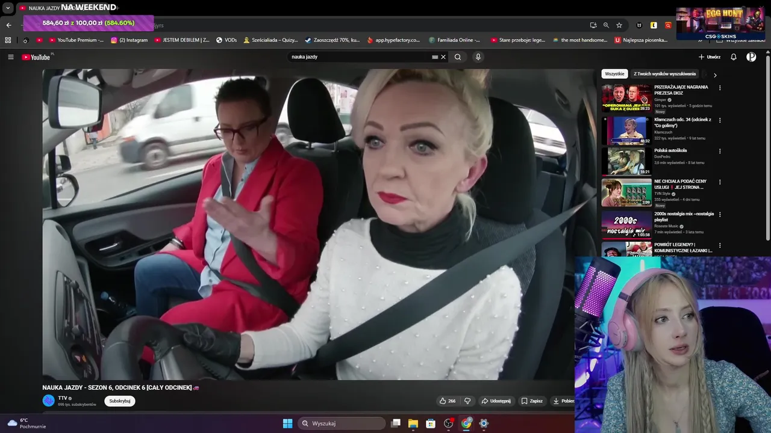
Task: Open the 'Najlepsza piosenka' bookmark
Action: pos(641,40)
